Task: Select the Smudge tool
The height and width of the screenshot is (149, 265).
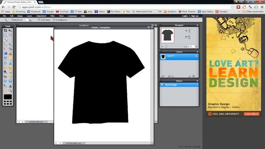Action: pos(5,67)
